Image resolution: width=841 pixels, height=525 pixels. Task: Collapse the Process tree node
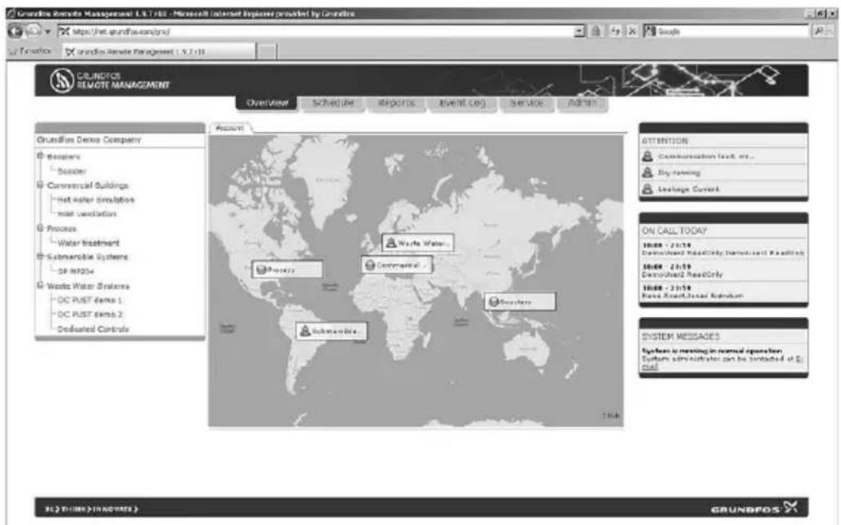(40, 228)
